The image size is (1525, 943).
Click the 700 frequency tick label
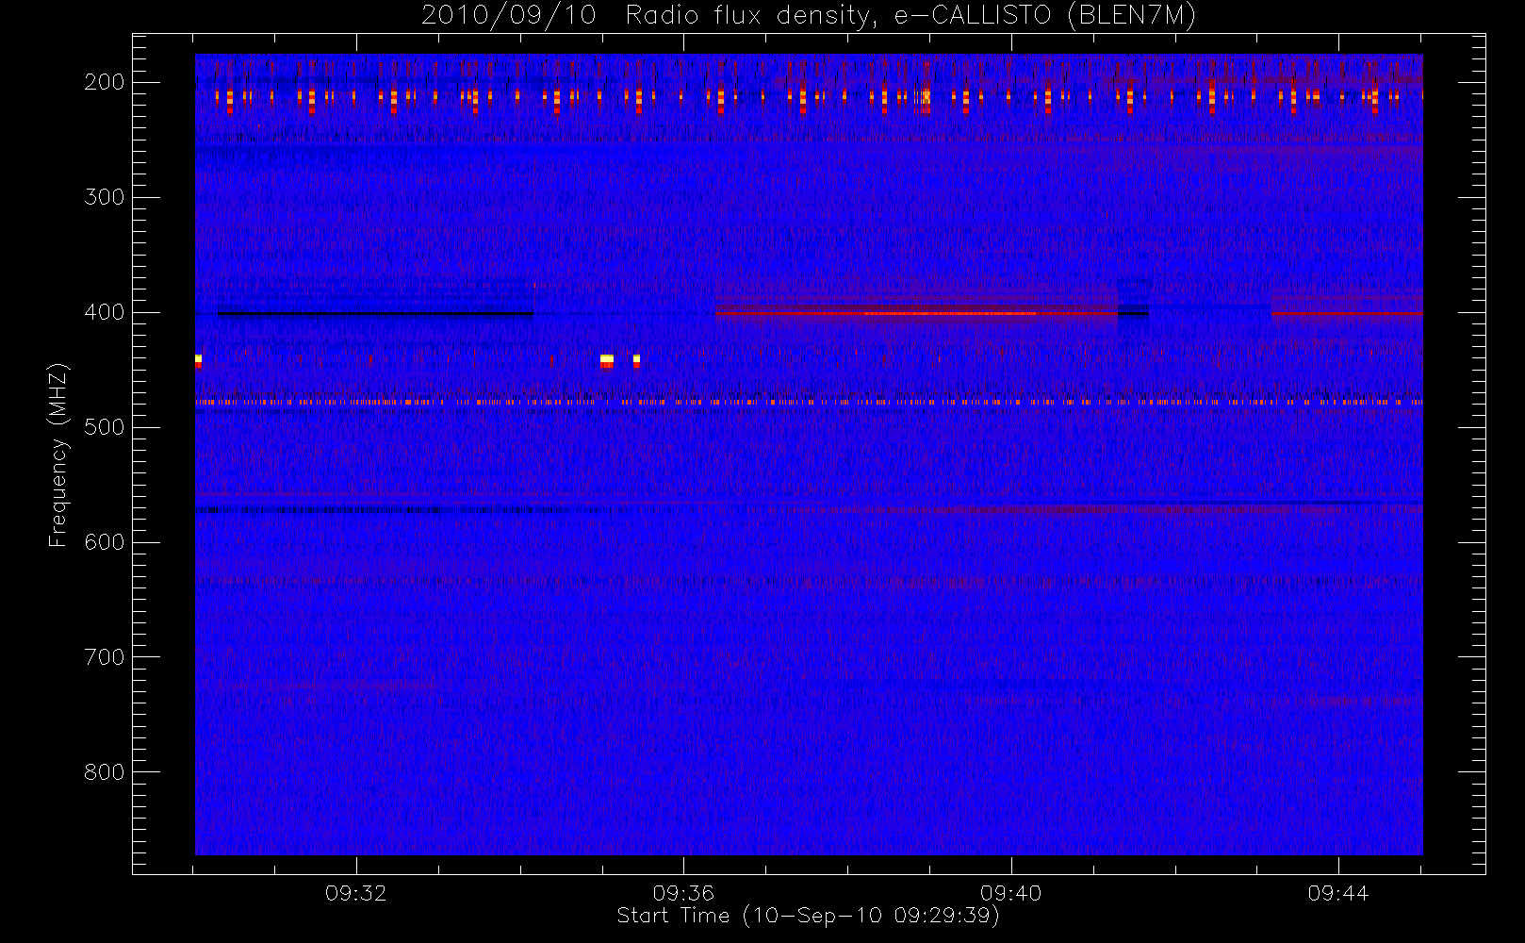click(x=105, y=657)
